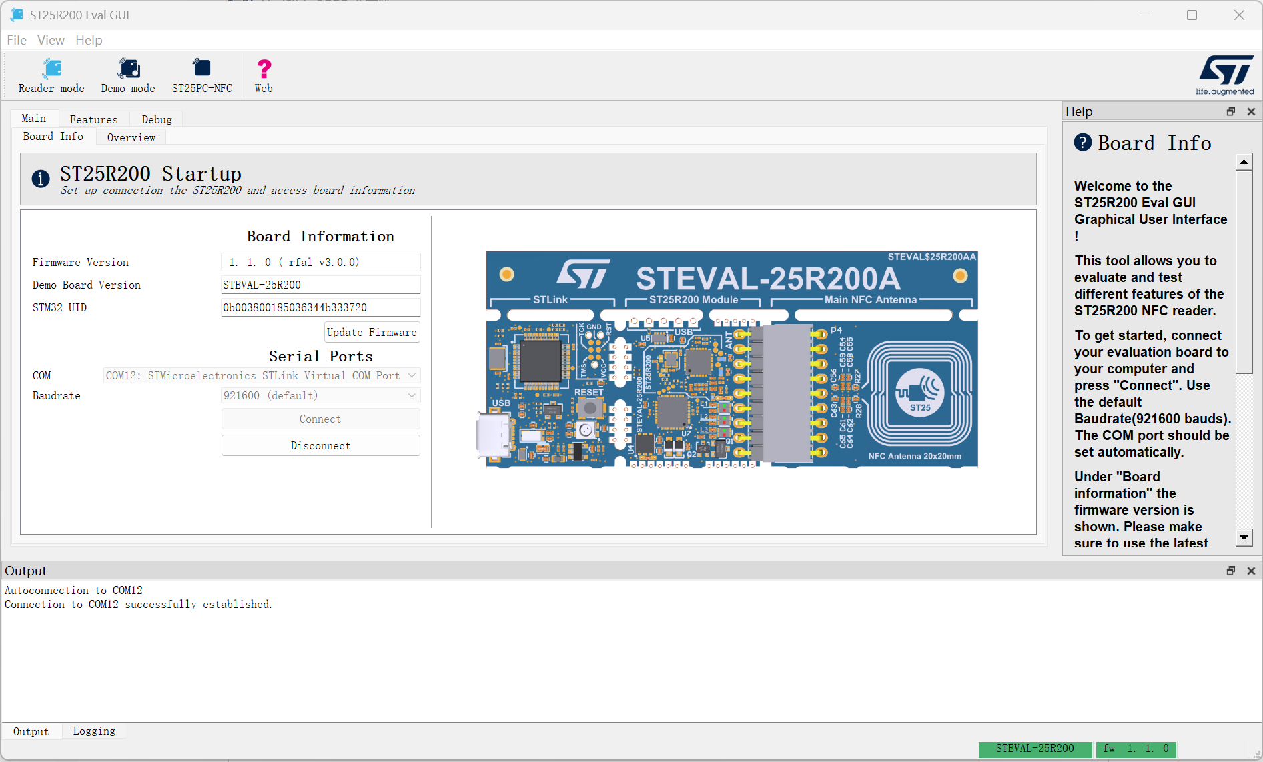Click the ST25R200 Startup info icon
The image size is (1263, 762).
[41, 179]
